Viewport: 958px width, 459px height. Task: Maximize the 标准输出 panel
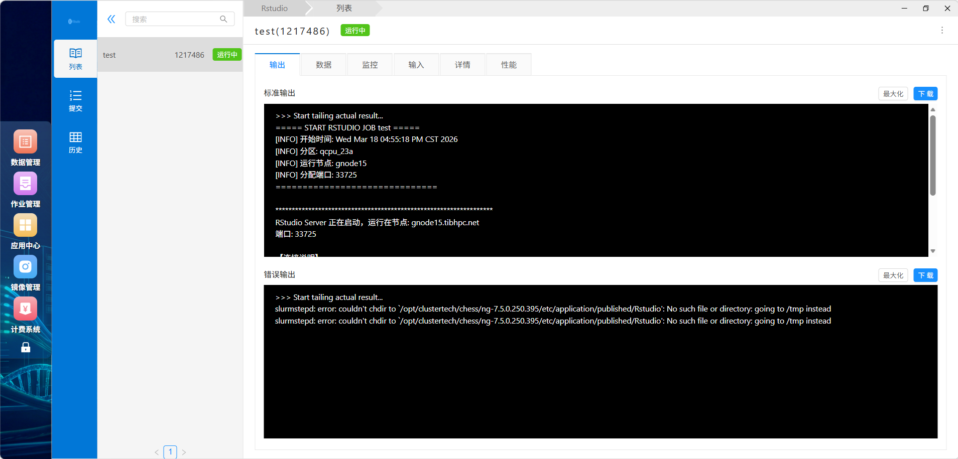pyautogui.click(x=893, y=94)
